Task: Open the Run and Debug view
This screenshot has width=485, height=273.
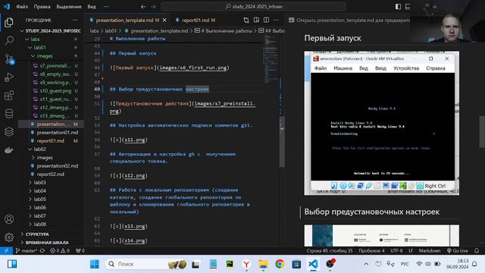Action: (x=9, y=77)
